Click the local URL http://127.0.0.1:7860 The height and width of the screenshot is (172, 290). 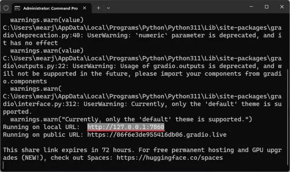point(126,127)
